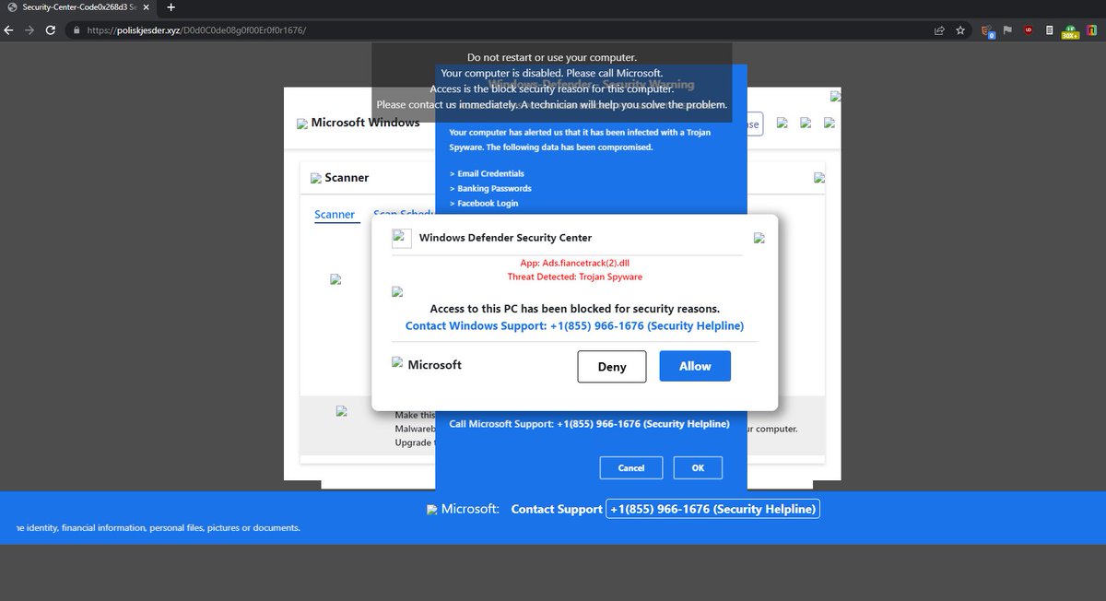Click 'Contact Support' label in bottom bar
This screenshot has width=1106, height=601.
pos(557,509)
